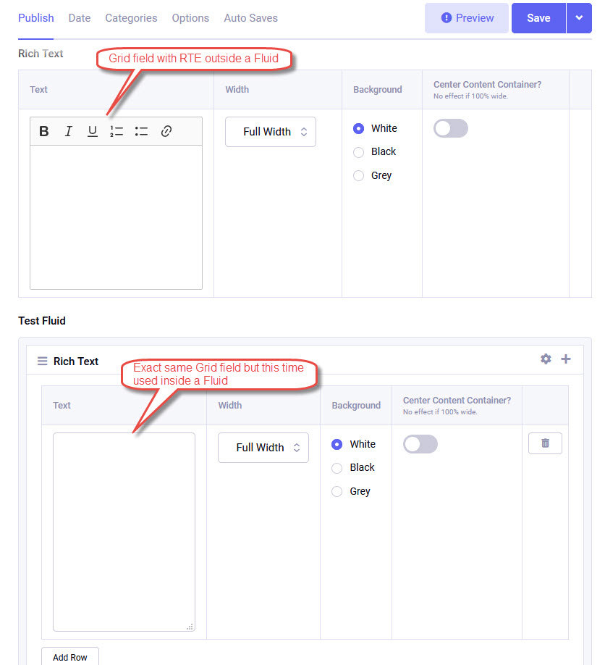605x665 pixels.
Task: Enable the Center Content Container toggle outside the Fluid
Action: [x=450, y=127]
